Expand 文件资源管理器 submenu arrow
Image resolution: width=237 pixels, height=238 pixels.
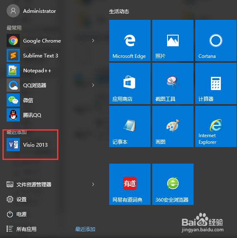point(93,184)
